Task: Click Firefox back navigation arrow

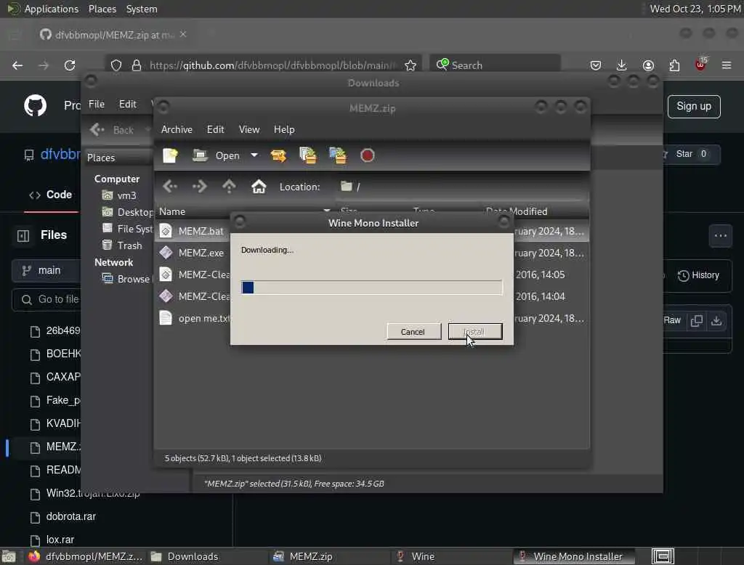Action: pyautogui.click(x=17, y=65)
